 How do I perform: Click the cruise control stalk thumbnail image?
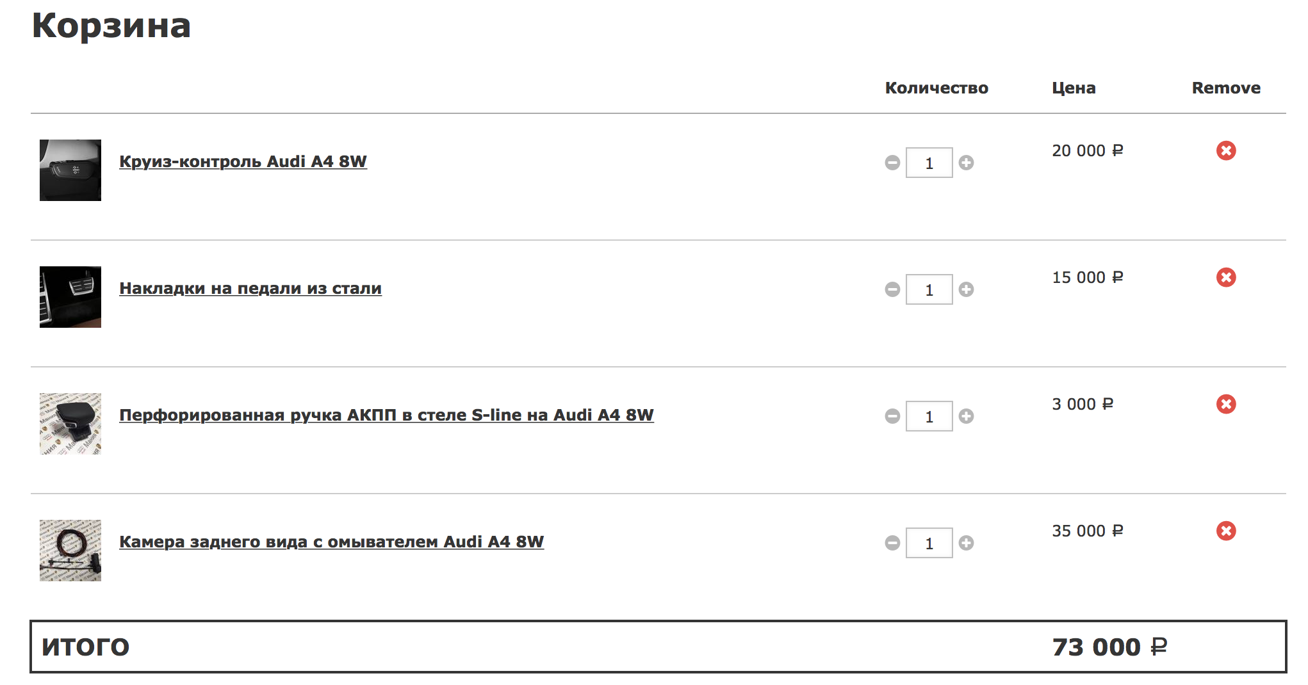pos(70,170)
